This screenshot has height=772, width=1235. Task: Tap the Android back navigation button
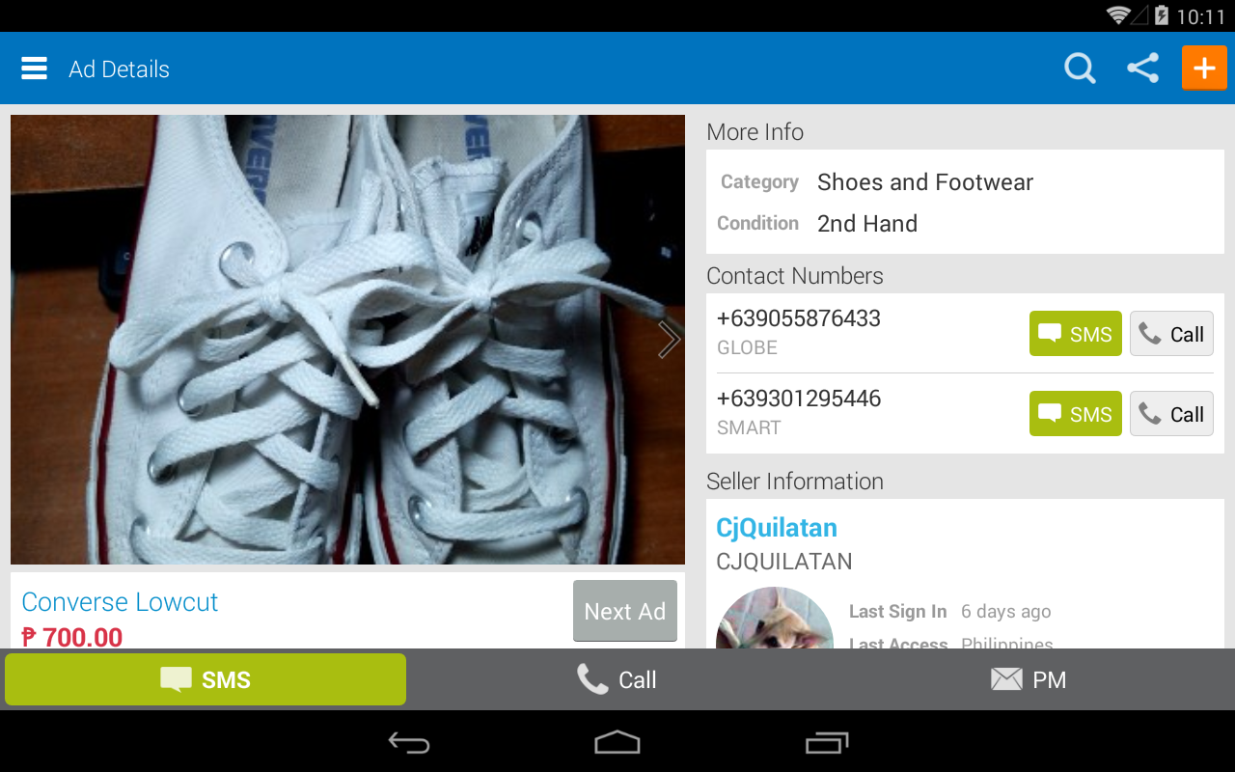point(409,742)
